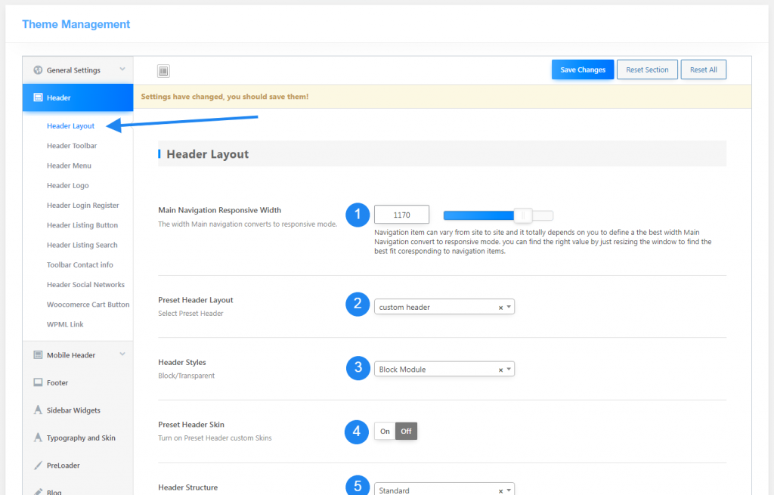This screenshot has height=495, width=774.
Task: Click Reset All button
Action: (704, 70)
